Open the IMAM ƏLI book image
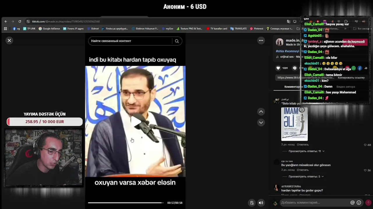 pos(294,124)
